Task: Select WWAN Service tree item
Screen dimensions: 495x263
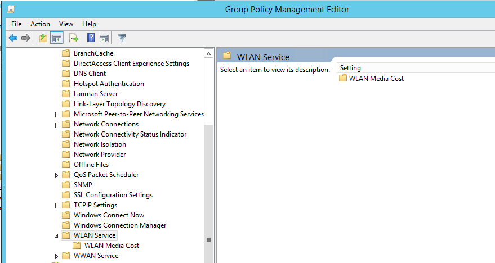Action: 96,256
